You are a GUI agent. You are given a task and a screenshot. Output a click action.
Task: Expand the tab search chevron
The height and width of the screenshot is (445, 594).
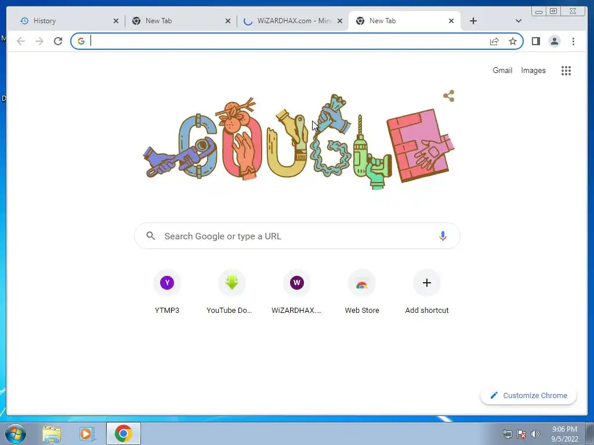coord(519,21)
